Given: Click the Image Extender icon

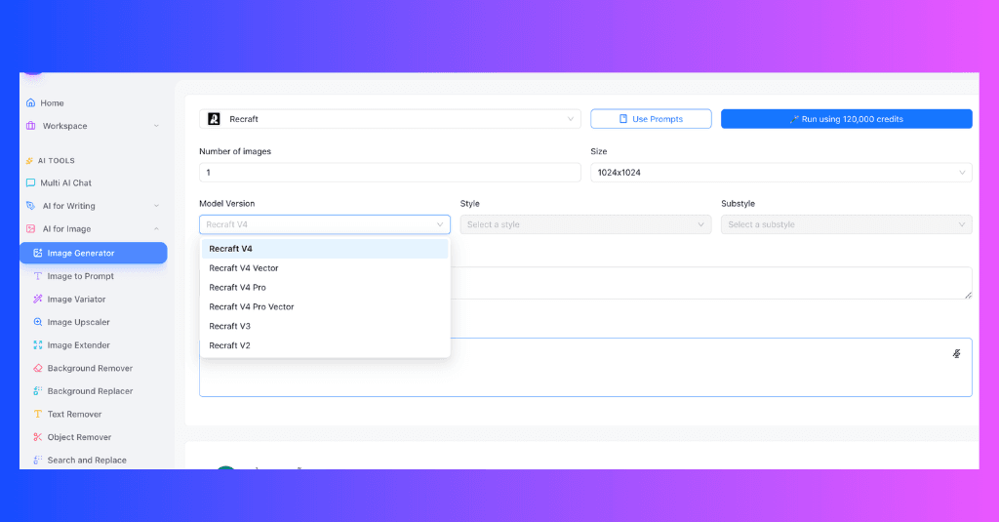Looking at the screenshot, I should tap(38, 344).
